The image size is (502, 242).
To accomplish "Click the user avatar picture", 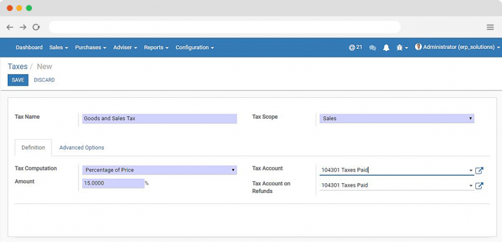I will pos(418,47).
